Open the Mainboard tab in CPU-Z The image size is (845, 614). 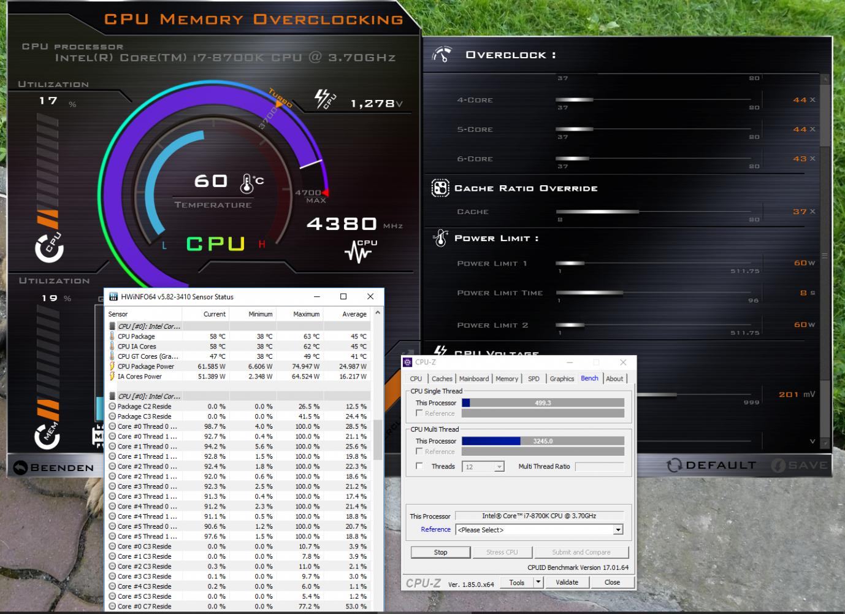pos(474,378)
